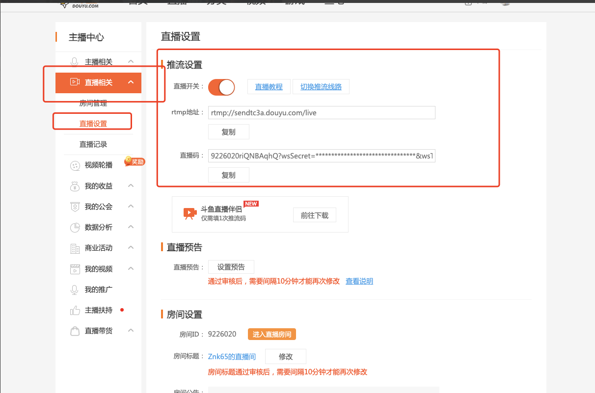Image resolution: width=595 pixels, height=393 pixels.
Task: Click the video camera icon beside 直播相关
Action: pyautogui.click(x=75, y=82)
